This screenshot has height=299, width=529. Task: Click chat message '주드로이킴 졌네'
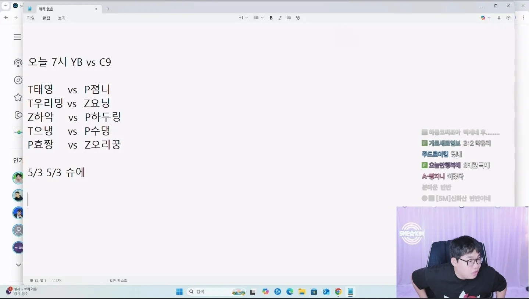click(x=442, y=154)
